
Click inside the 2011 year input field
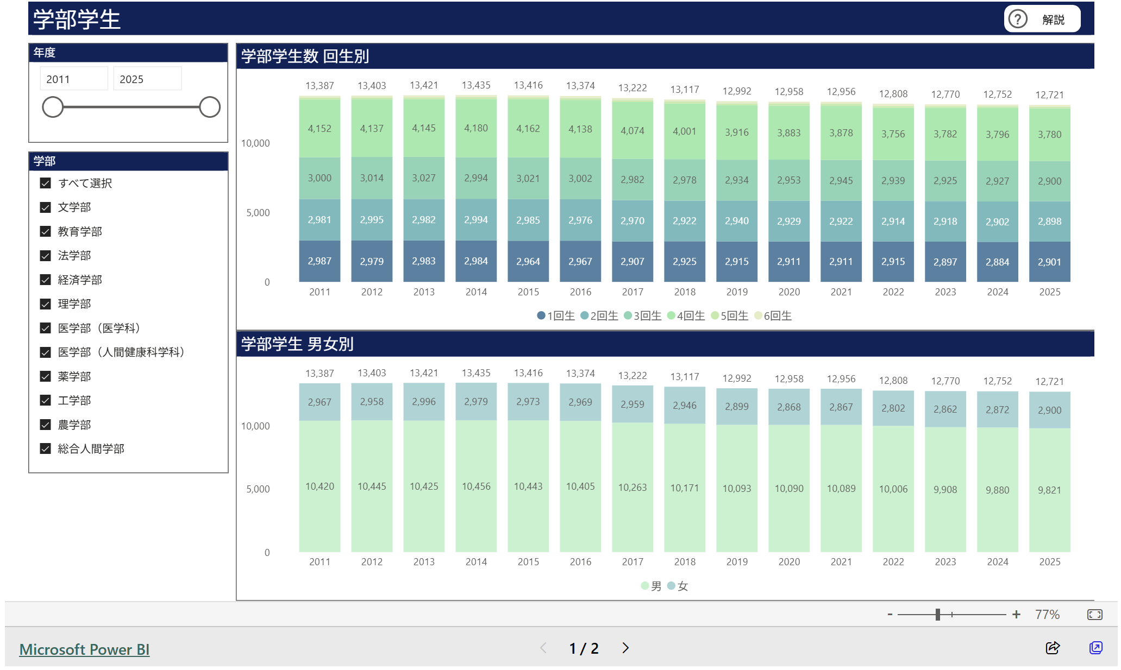(x=73, y=78)
